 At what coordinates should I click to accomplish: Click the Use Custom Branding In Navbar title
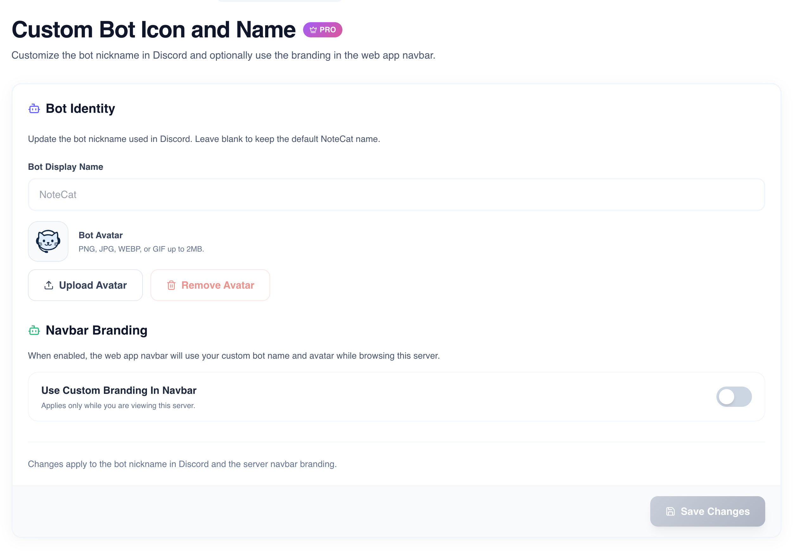point(119,390)
